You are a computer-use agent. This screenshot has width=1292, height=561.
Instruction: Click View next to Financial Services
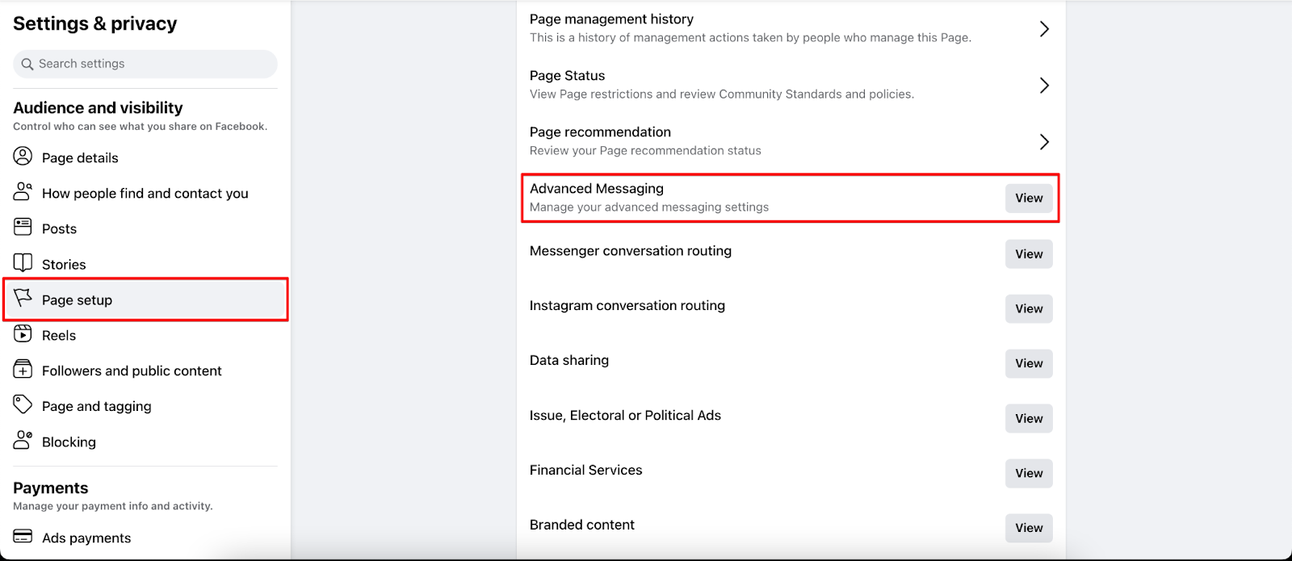coord(1029,473)
